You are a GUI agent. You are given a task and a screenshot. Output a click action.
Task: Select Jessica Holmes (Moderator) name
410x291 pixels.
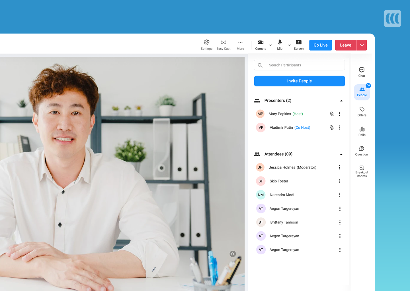[292, 167]
